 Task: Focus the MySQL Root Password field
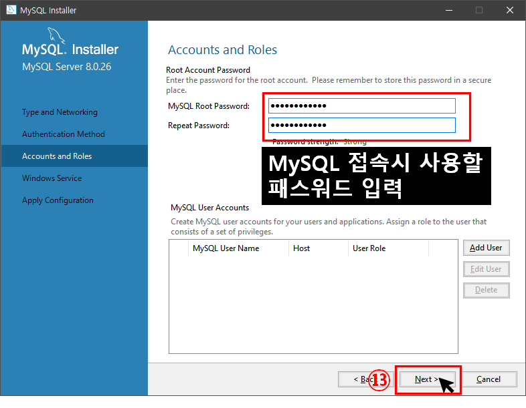point(361,106)
